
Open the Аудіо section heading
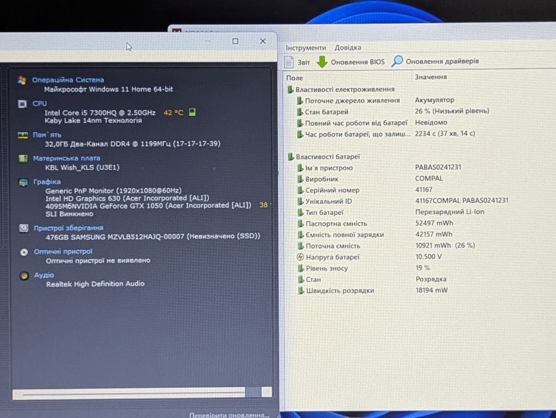click(44, 275)
